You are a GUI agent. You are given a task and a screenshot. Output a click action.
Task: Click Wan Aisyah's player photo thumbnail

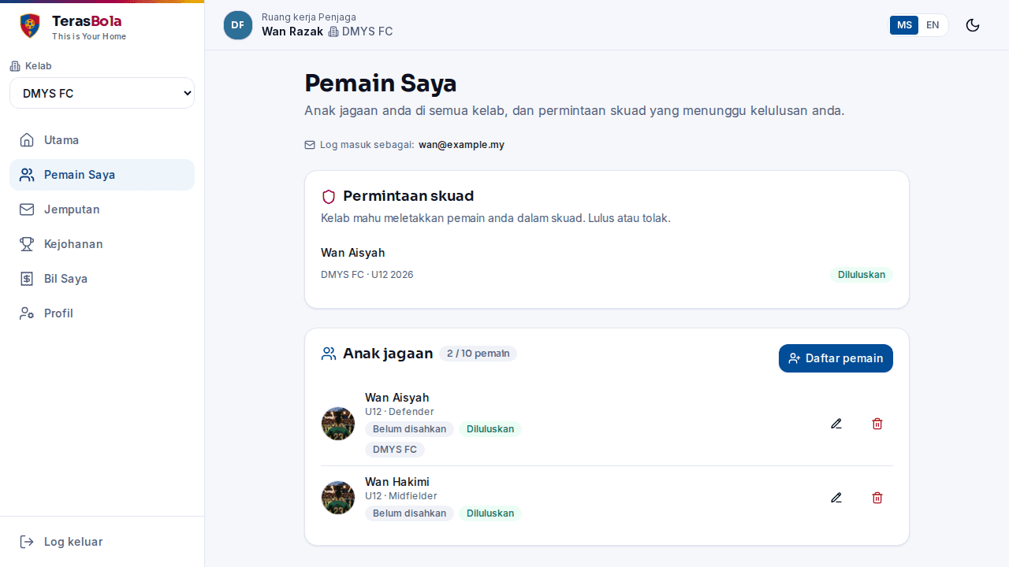(338, 424)
